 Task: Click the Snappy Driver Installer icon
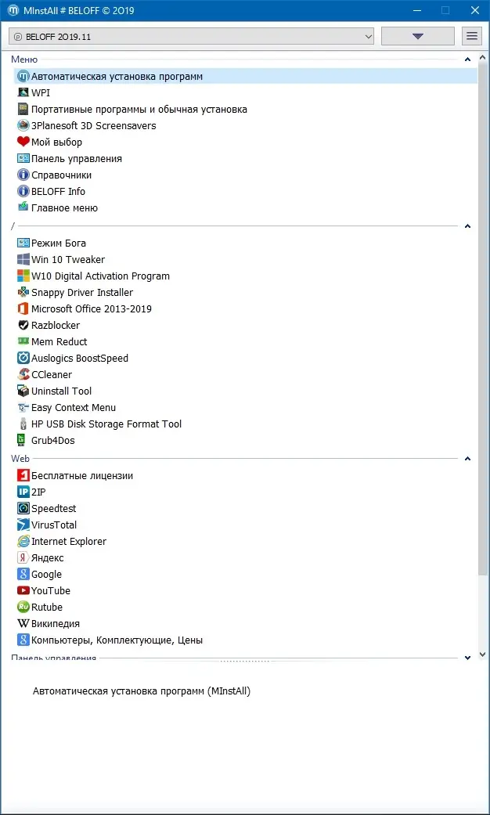coord(23,293)
